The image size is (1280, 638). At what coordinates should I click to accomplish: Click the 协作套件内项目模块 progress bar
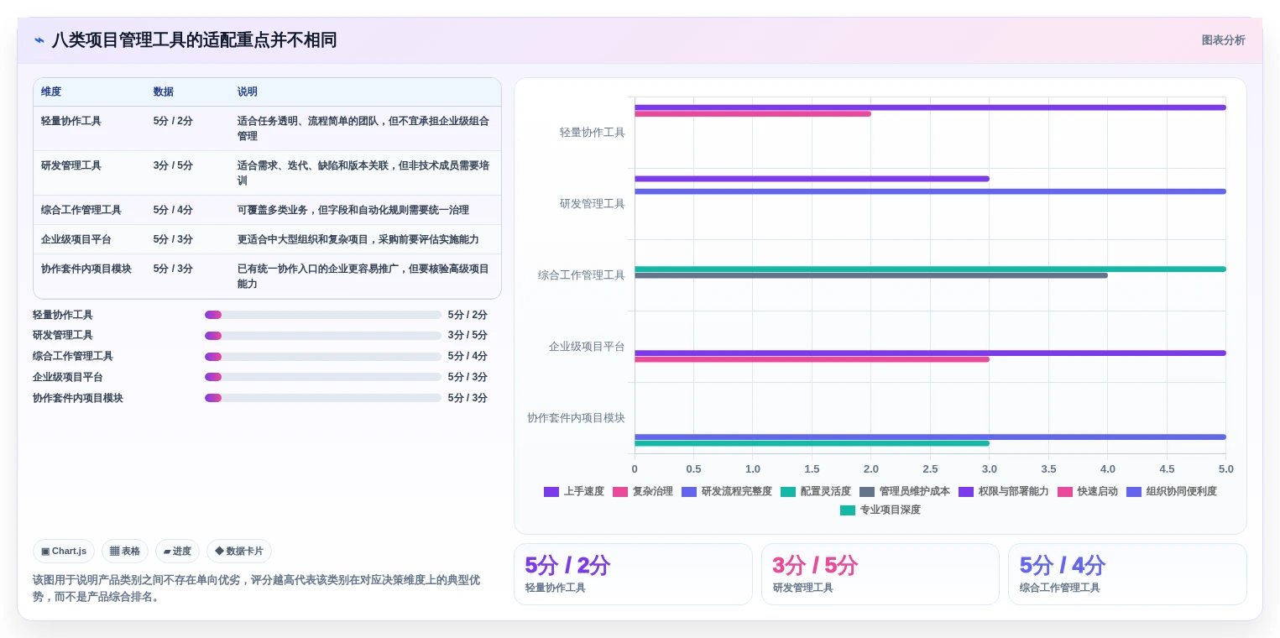click(323, 398)
